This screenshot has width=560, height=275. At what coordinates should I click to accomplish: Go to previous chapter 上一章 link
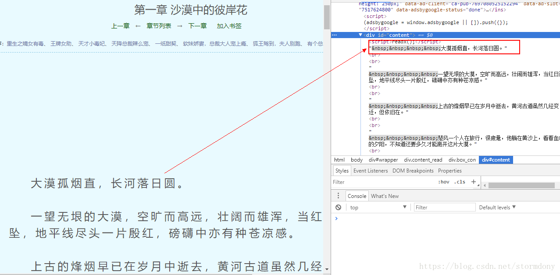(x=121, y=26)
